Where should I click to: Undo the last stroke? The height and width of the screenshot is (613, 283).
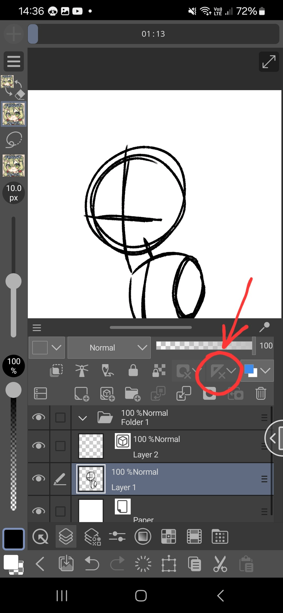click(92, 563)
